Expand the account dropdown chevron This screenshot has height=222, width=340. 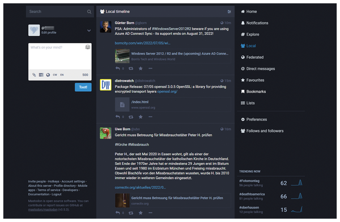89,31
